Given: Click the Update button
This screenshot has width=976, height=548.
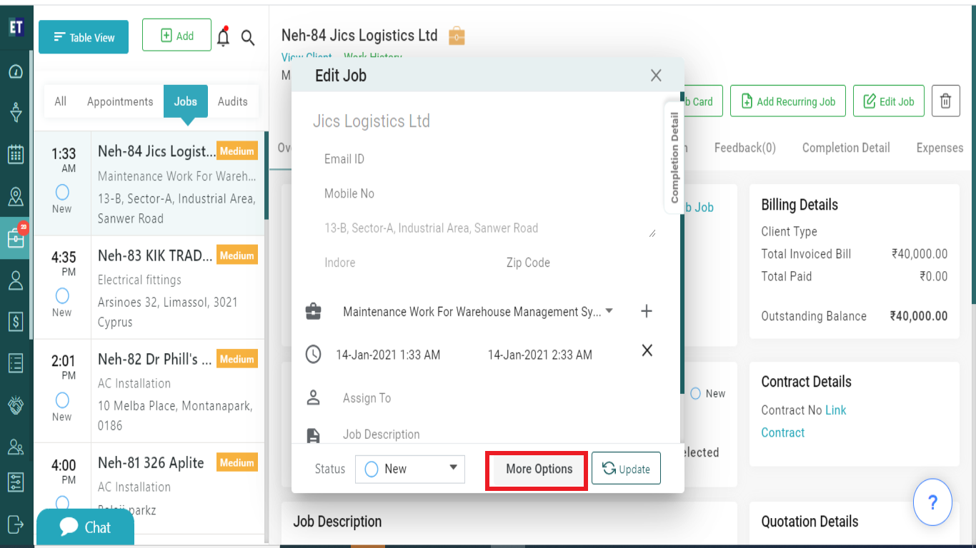Looking at the screenshot, I should pyautogui.click(x=626, y=469).
